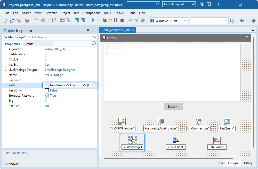The width and height of the screenshot is (258, 169).
Task: Expand the LiveBindings Designer property
Action: point(6,70)
